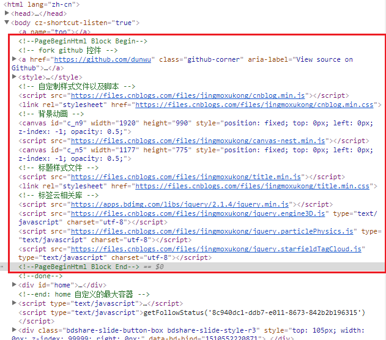The width and height of the screenshot is (386, 340).
Task: Collapse the body element
Action: click(7, 23)
